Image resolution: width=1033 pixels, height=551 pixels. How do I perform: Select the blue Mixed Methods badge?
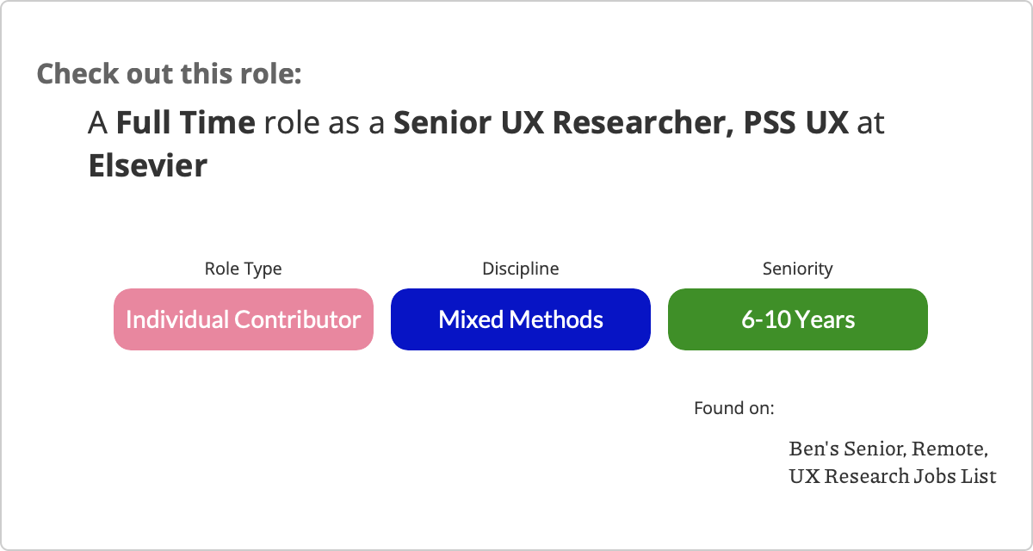click(521, 319)
